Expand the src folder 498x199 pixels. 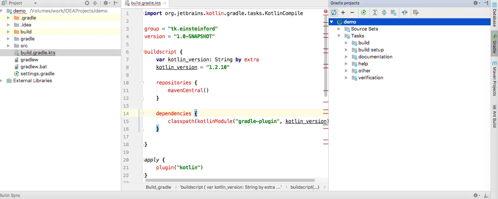(8, 46)
